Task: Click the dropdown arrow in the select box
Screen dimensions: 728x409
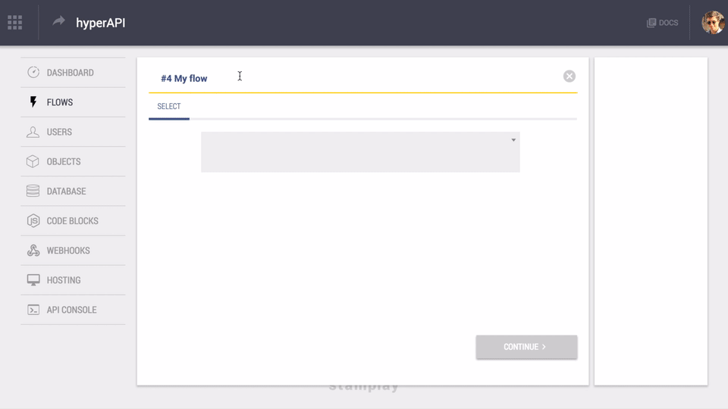Action: pyautogui.click(x=513, y=140)
